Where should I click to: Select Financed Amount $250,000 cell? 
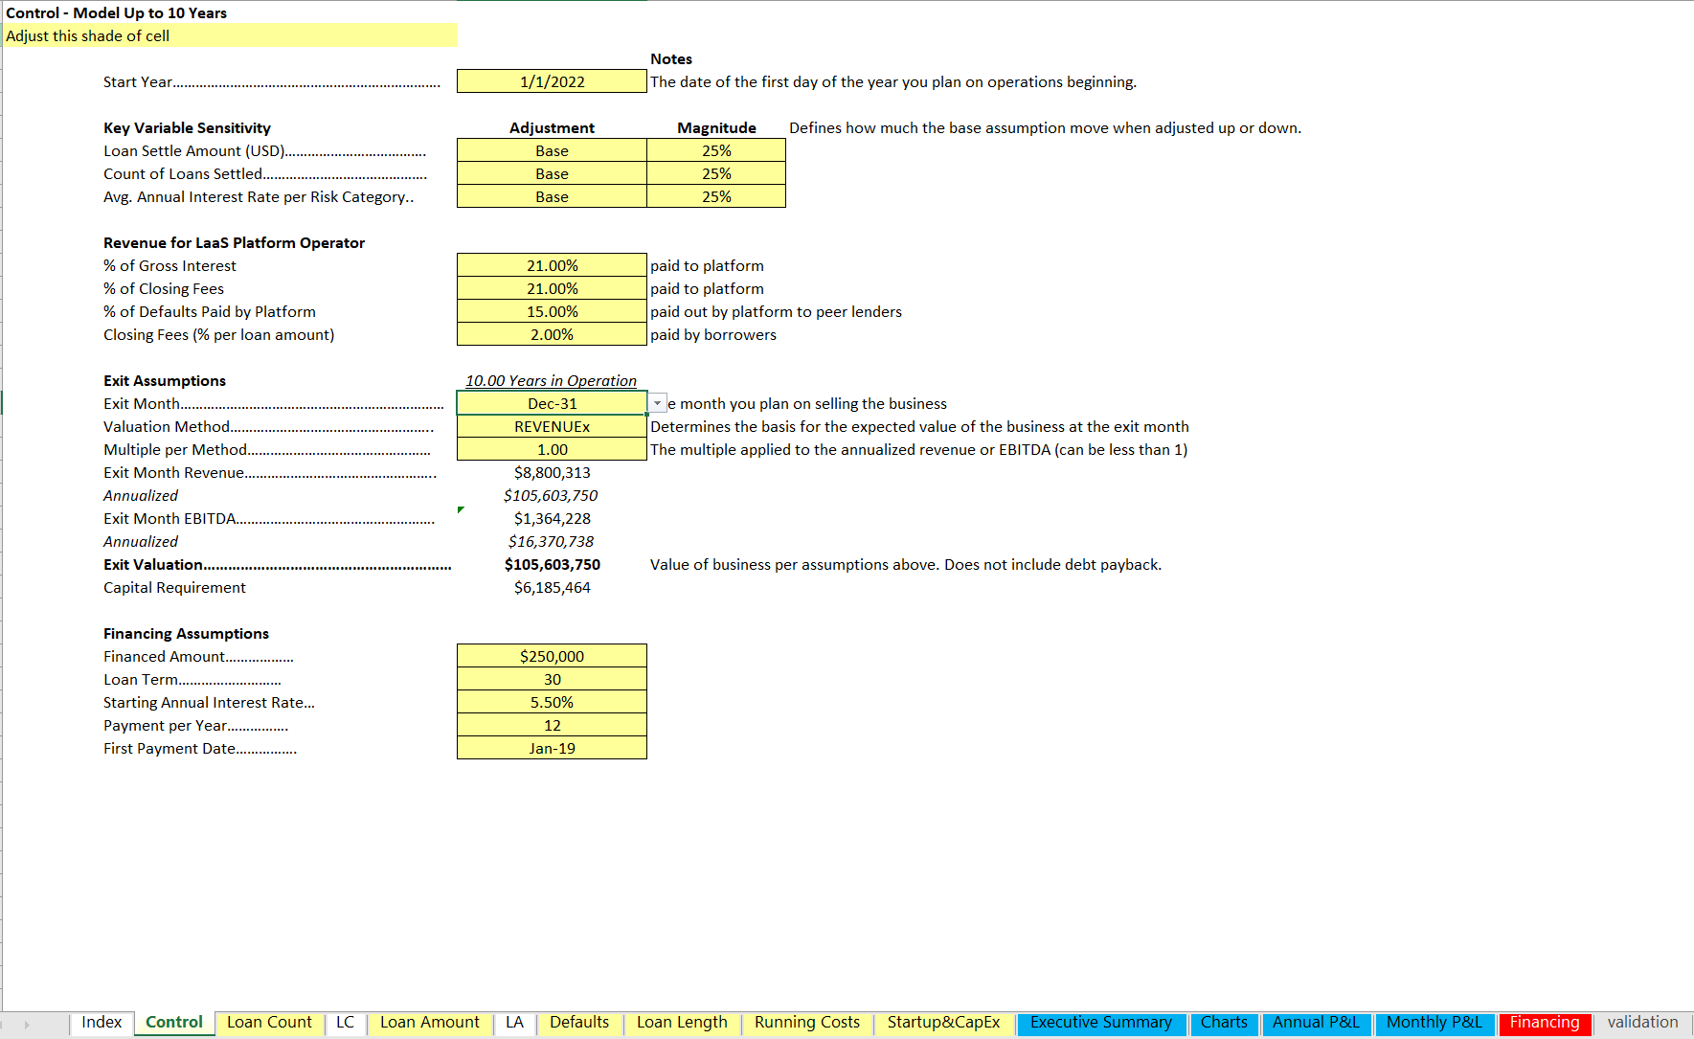click(552, 656)
